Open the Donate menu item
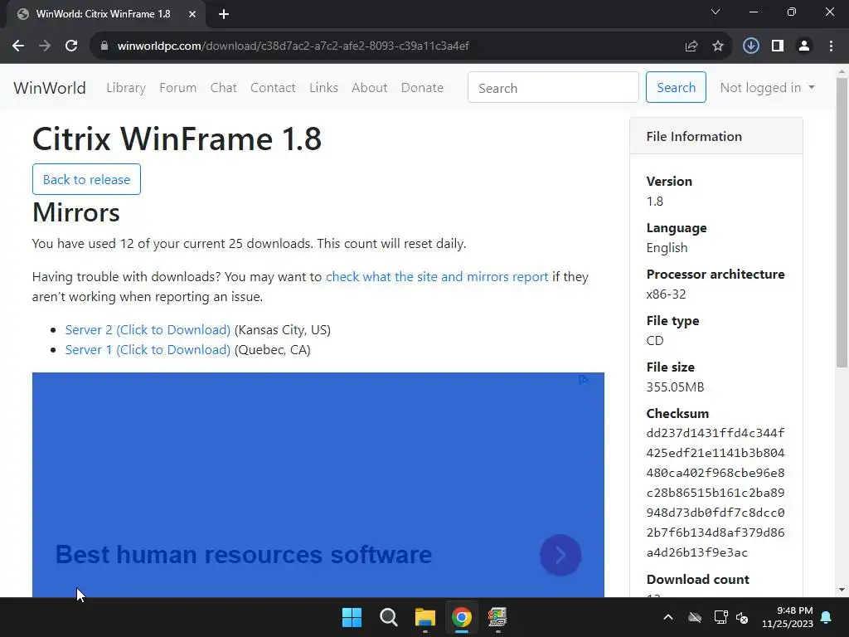This screenshot has width=849, height=637. pos(422,88)
